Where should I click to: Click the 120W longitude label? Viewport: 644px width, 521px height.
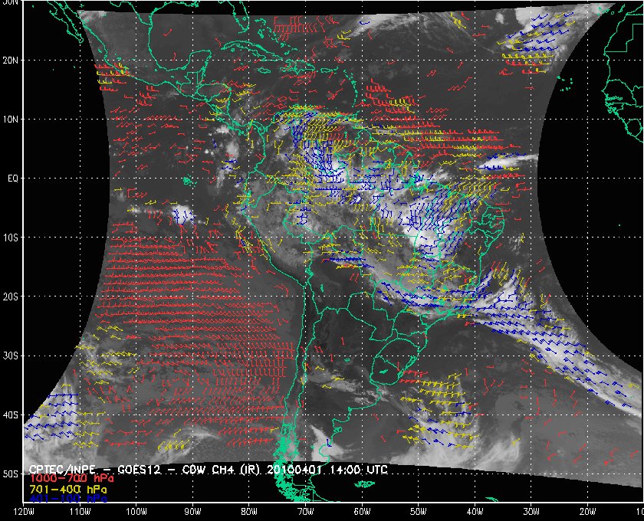(24, 512)
